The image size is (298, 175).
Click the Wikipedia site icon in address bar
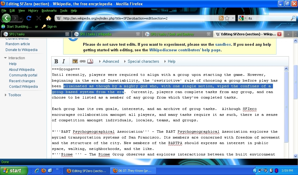[59, 18]
